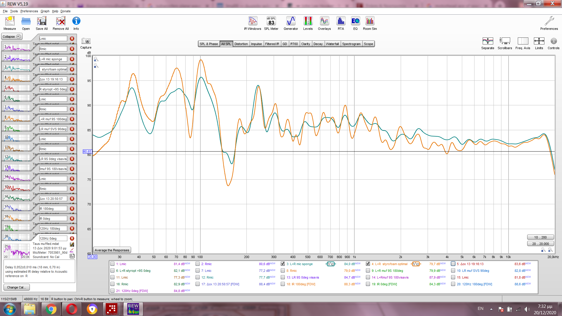
Task: Set frequency range to 10..200
Action: point(540,237)
